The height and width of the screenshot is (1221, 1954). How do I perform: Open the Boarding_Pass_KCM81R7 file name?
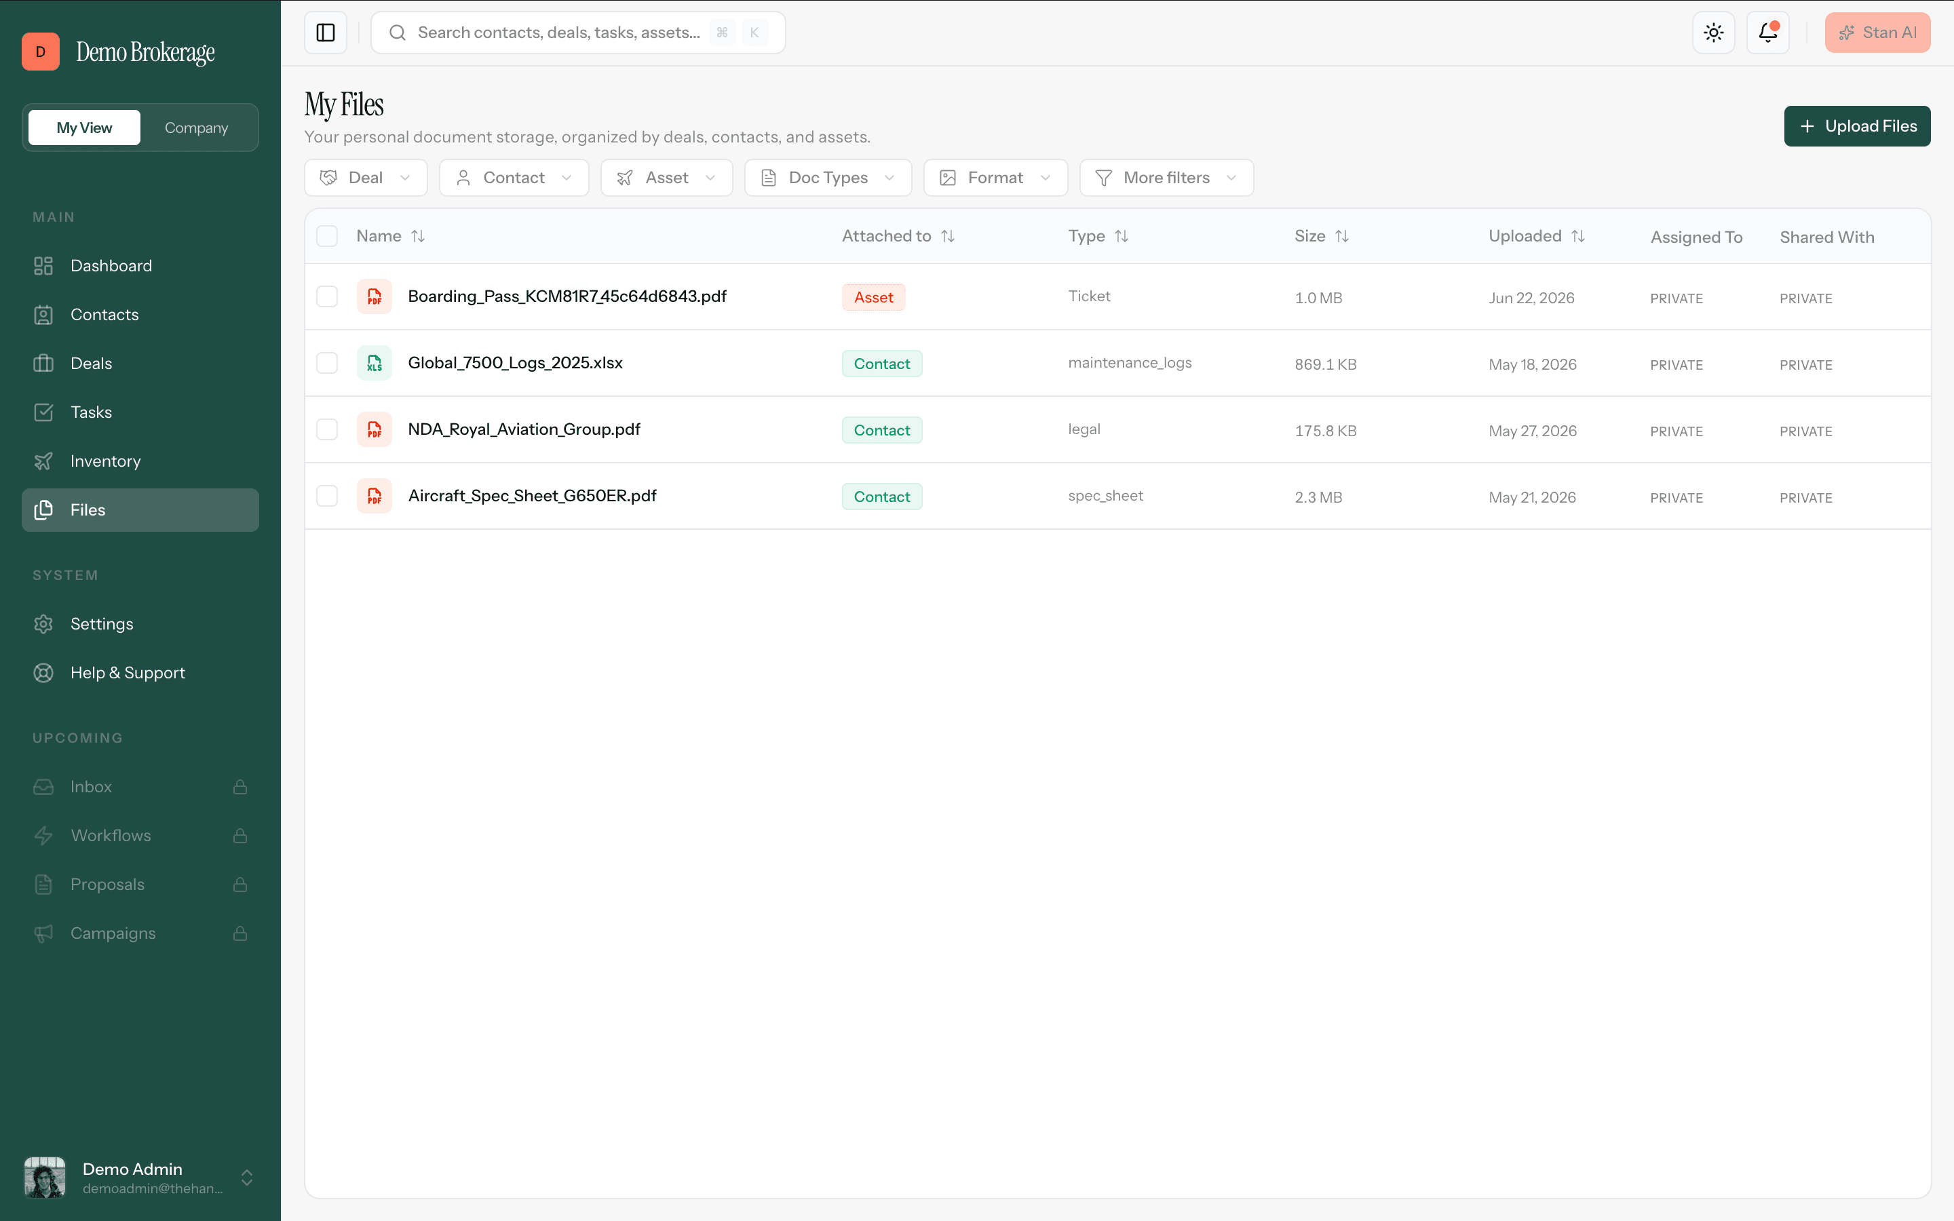click(x=567, y=296)
